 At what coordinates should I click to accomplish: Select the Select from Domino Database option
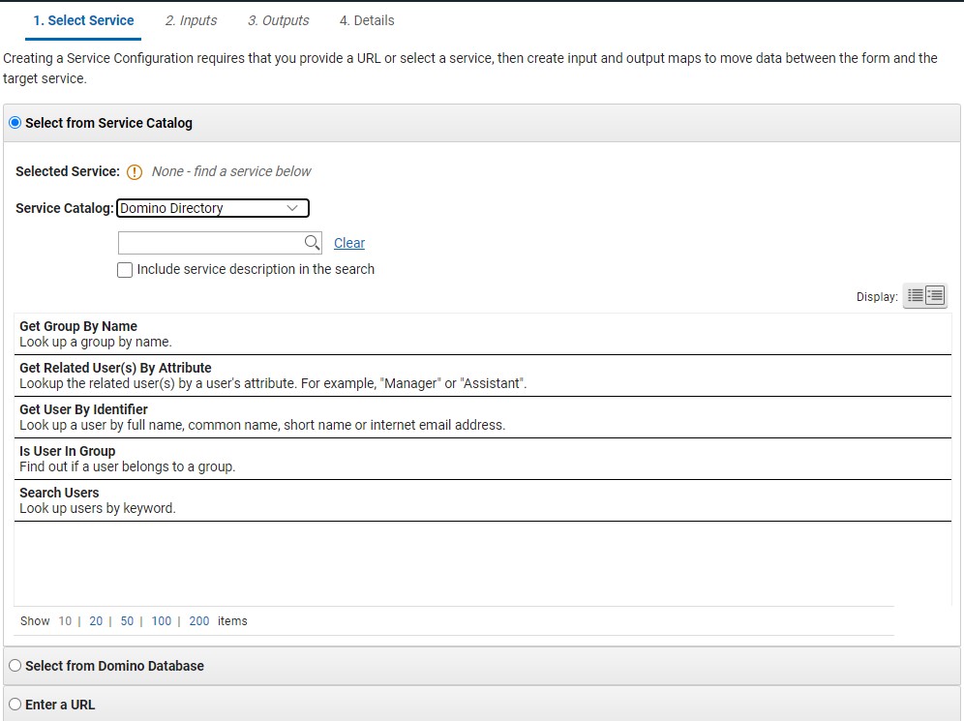pyautogui.click(x=15, y=666)
